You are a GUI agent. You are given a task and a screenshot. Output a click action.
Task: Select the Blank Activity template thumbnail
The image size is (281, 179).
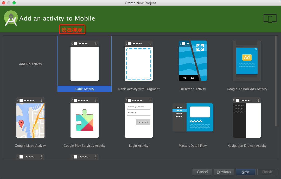[x=84, y=61]
